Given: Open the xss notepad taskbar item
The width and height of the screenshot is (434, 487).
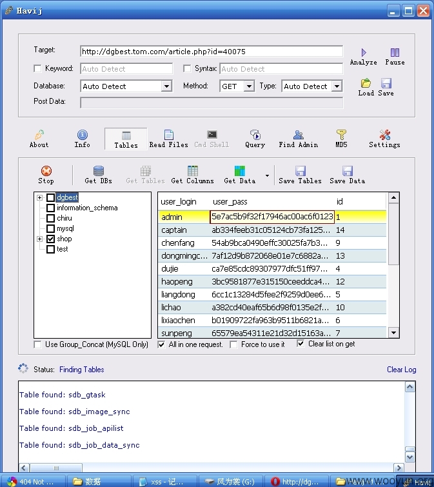Looking at the screenshot, I should 164,481.
